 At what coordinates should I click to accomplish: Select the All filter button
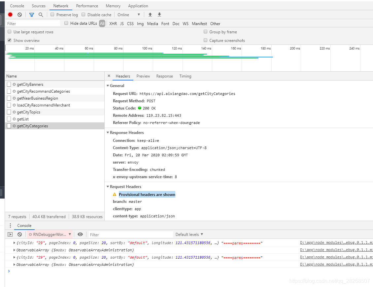click(x=102, y=23)
